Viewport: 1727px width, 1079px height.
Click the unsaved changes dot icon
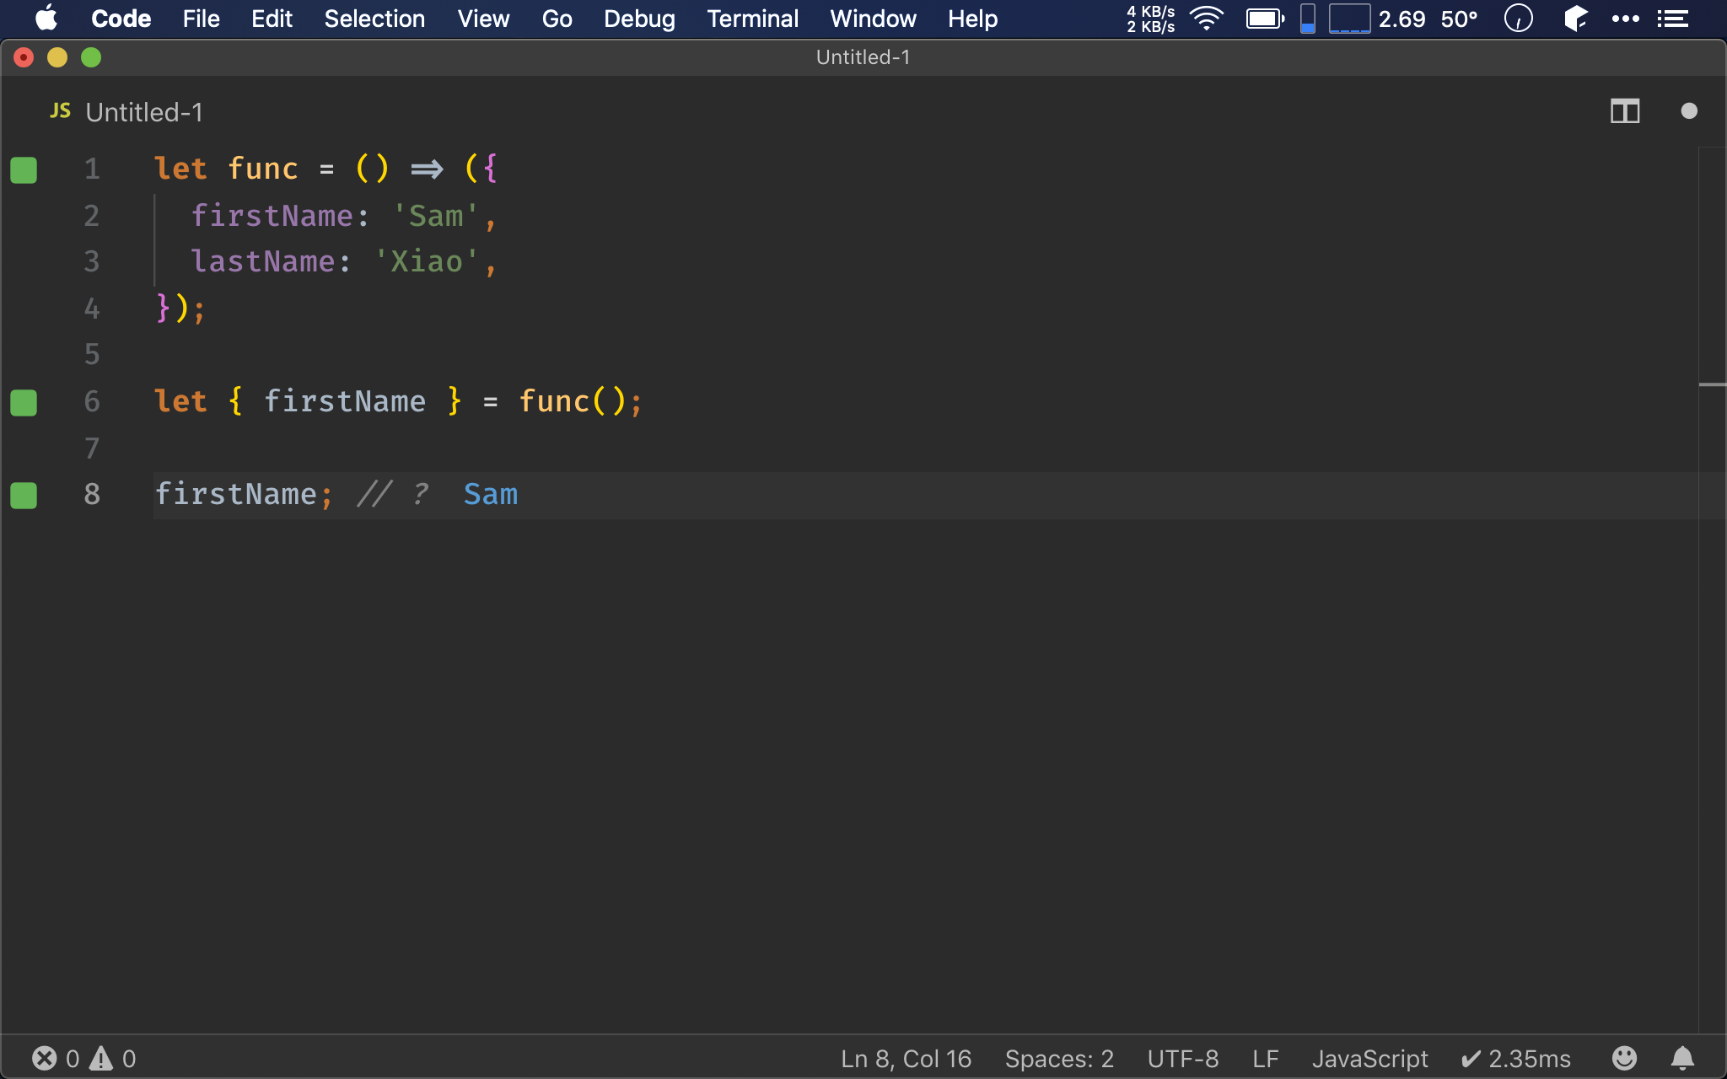coord(1688,111)
